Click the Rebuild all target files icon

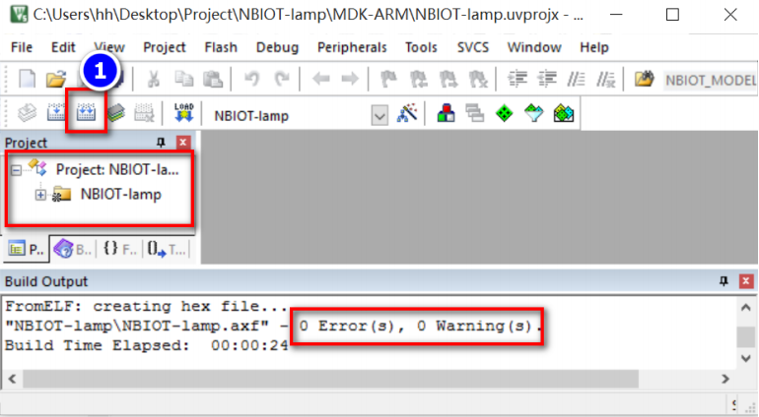tap(86, 113)
